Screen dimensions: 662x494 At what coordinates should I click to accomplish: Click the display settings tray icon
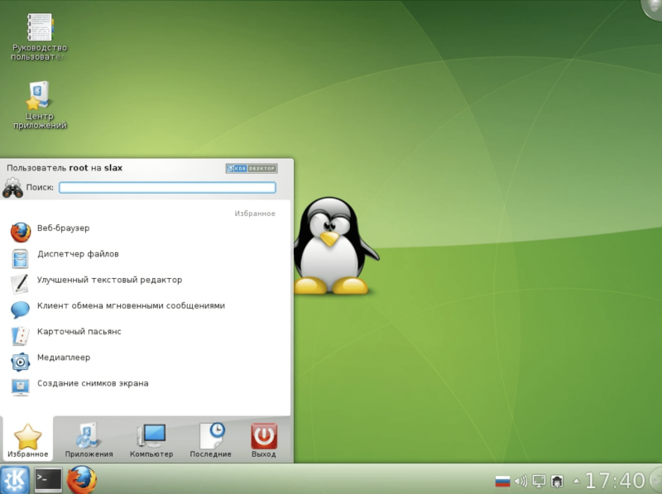(x=540, y=481)
